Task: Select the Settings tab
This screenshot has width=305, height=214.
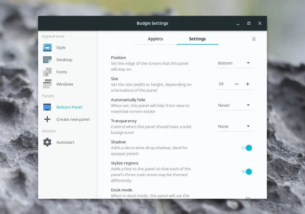Action: [197, 39]
